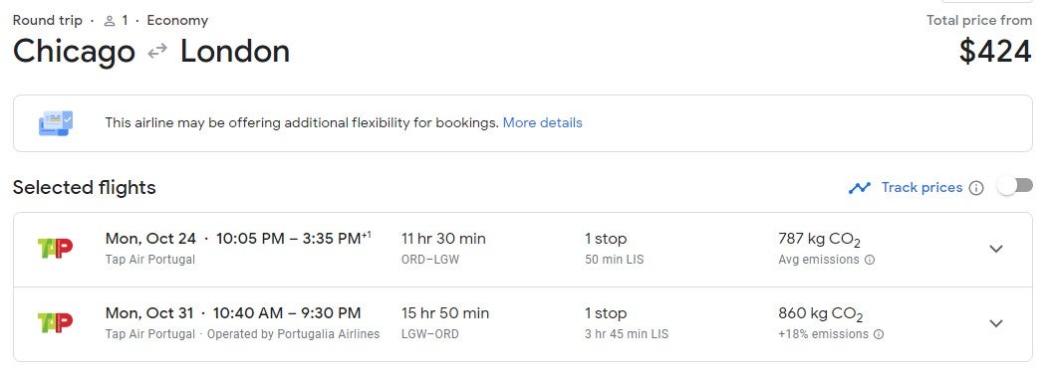Expand the Oct 31 flight details chevron
This screenshot has width=1050, height=380.
coord(996,324)
